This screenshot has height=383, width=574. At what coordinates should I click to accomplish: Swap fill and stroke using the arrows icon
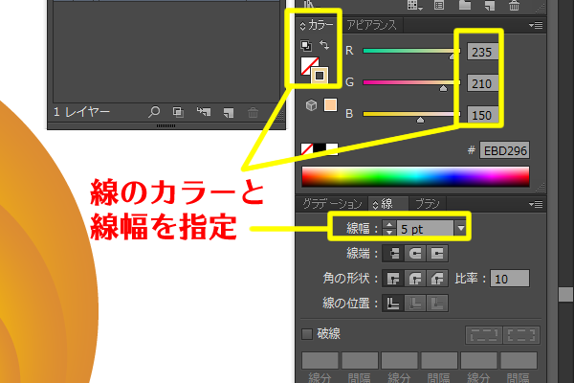(x=323, y=46)
